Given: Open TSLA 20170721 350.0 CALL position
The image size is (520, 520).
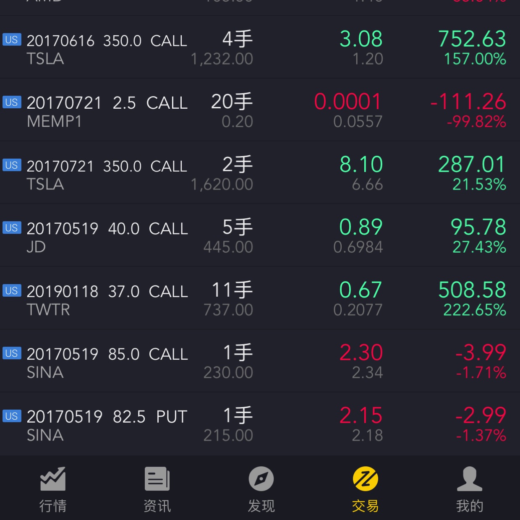Looking at the screenshot, I should point(107,167).
